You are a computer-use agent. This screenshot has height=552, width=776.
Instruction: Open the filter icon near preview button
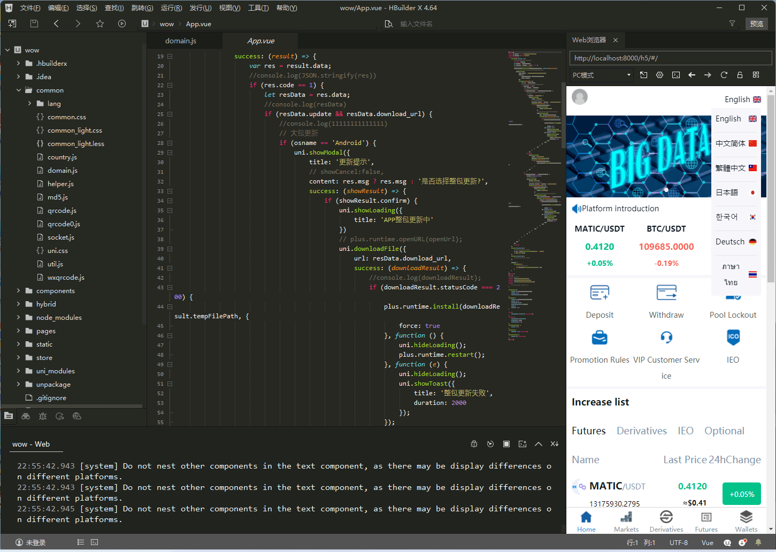click(x=732, y=24)
